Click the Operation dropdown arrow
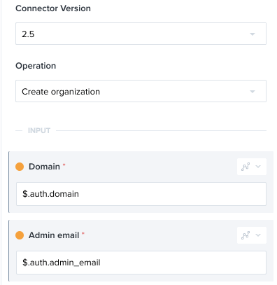This screenshot has width=277, height=285. click(253, 92)
